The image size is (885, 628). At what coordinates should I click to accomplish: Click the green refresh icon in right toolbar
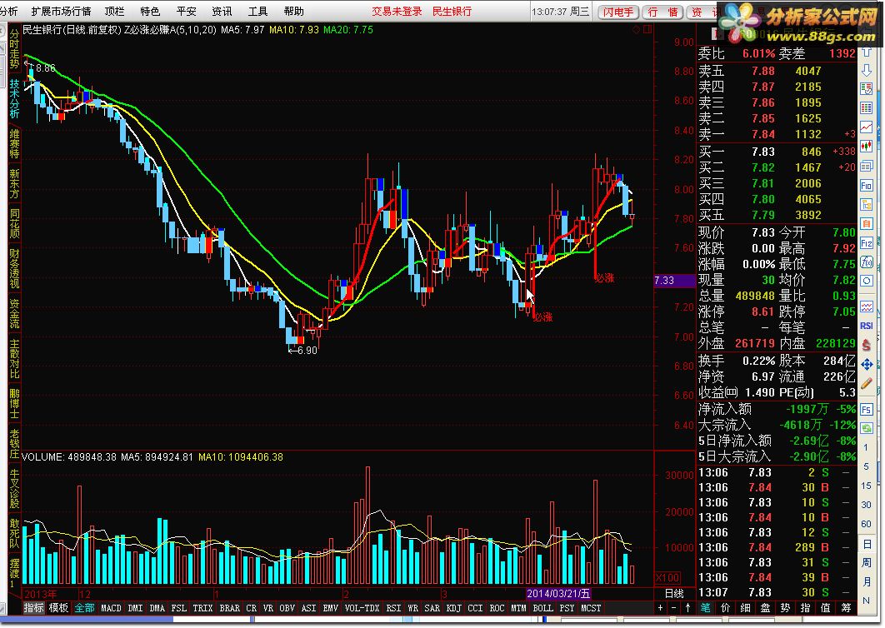pos(867,428)
